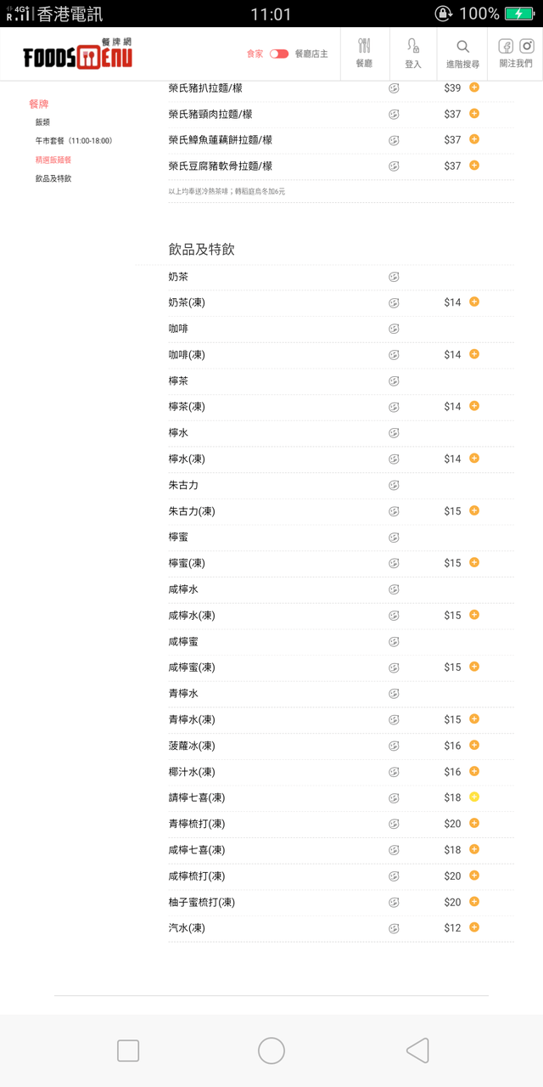Click the 登入 login icon
The width and height of the screenshot is (543, 1087).
(412, 53)
